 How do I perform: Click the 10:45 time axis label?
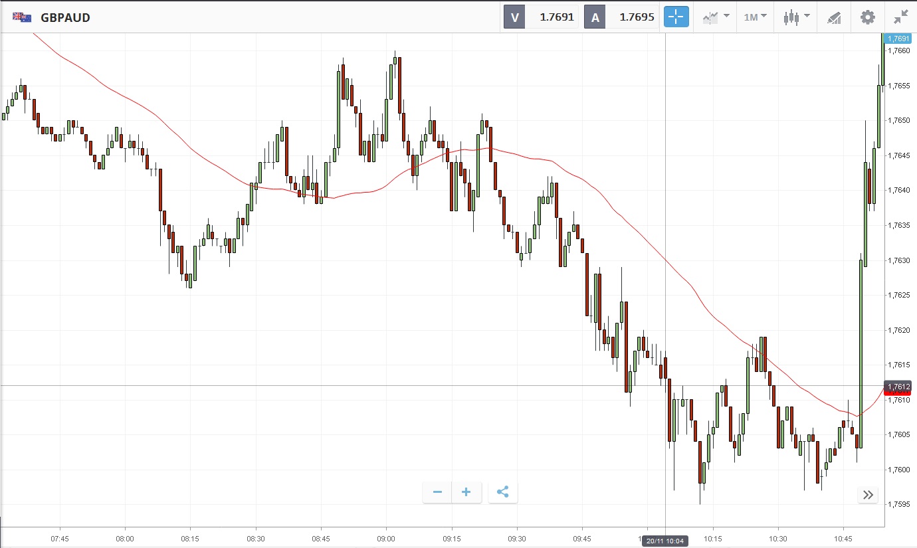click(x=843, y=539)
